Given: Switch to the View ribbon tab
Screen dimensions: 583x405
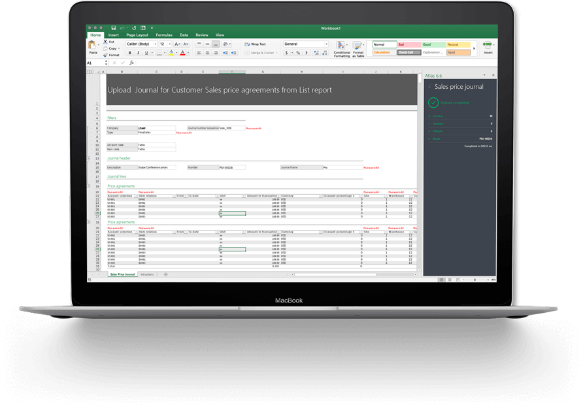Looking at the screenshot, I should pyautogui.click(x=220, y=35).
